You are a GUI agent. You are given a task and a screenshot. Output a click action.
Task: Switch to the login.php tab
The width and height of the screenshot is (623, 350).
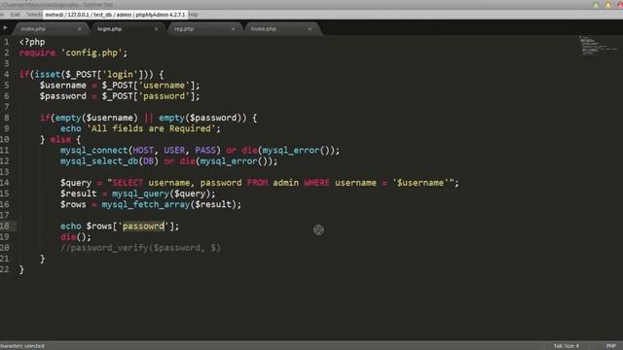110,29
